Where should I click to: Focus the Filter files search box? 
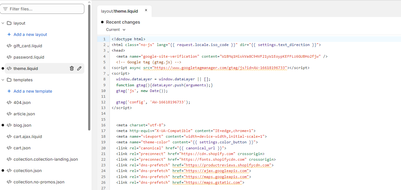[x=42, y=9]
